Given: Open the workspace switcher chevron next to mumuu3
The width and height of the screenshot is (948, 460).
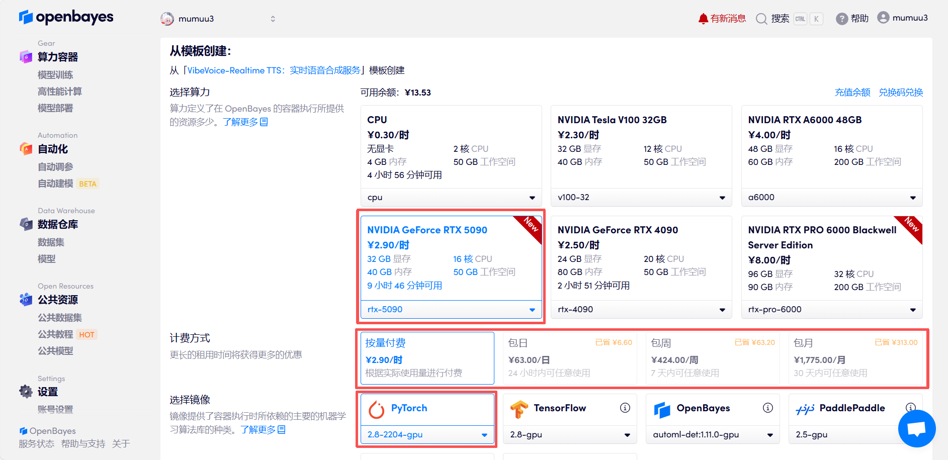Looking at the screenshot, I should (x=273, y=19).
